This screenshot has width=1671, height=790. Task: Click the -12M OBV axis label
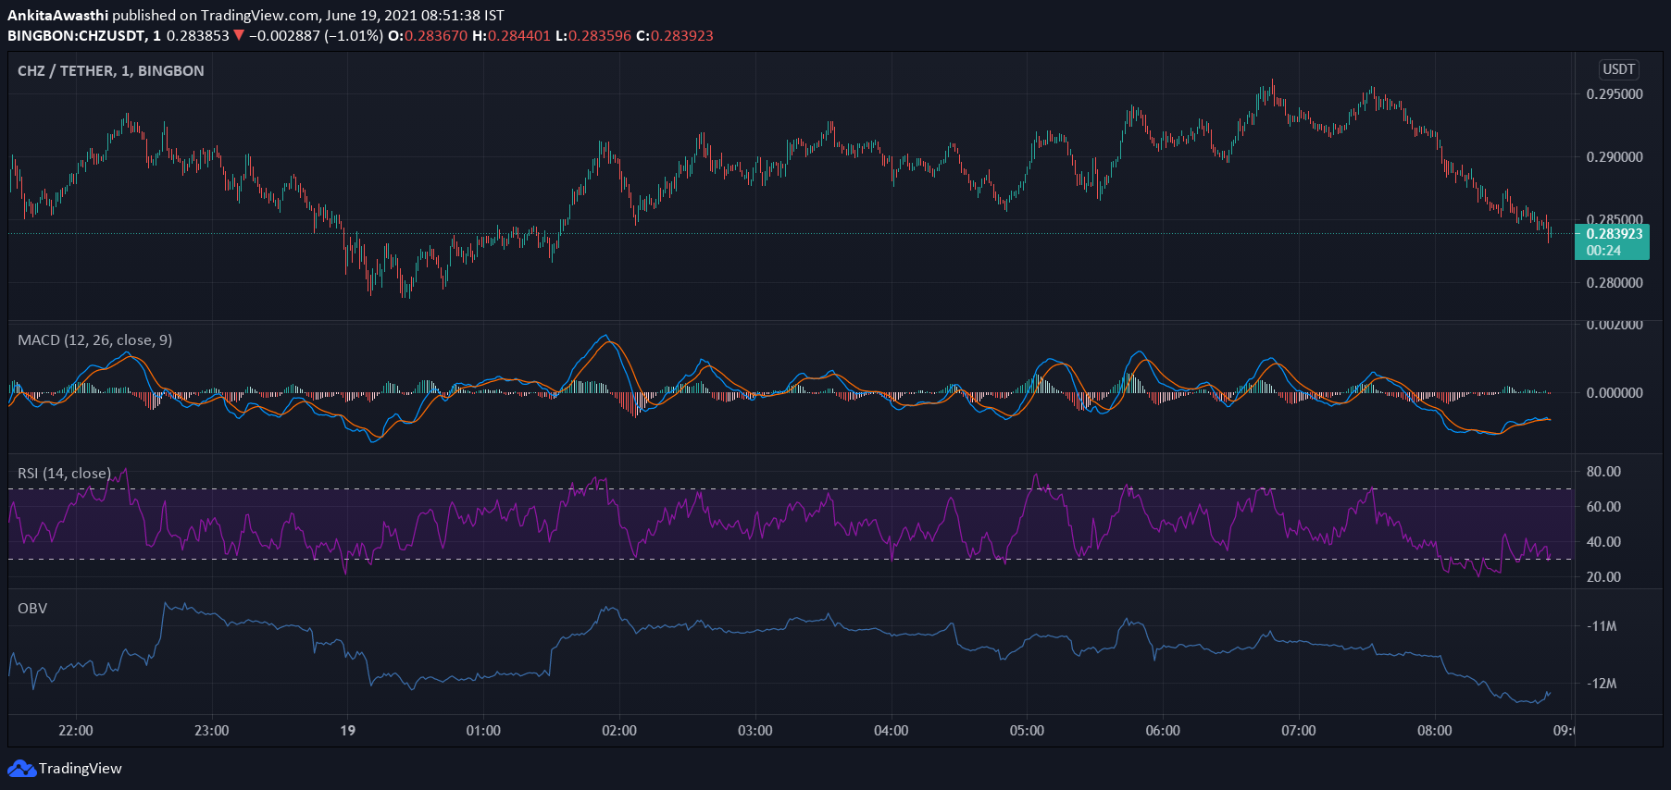coord(1602,684)
